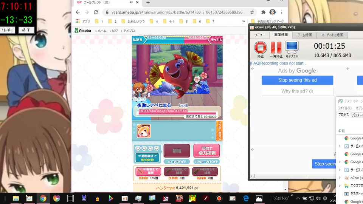The height and width of the screenshot is (204, 363).
Task: Click the アメブロ link in Ameba header
Action: click(x=128, y=31)
